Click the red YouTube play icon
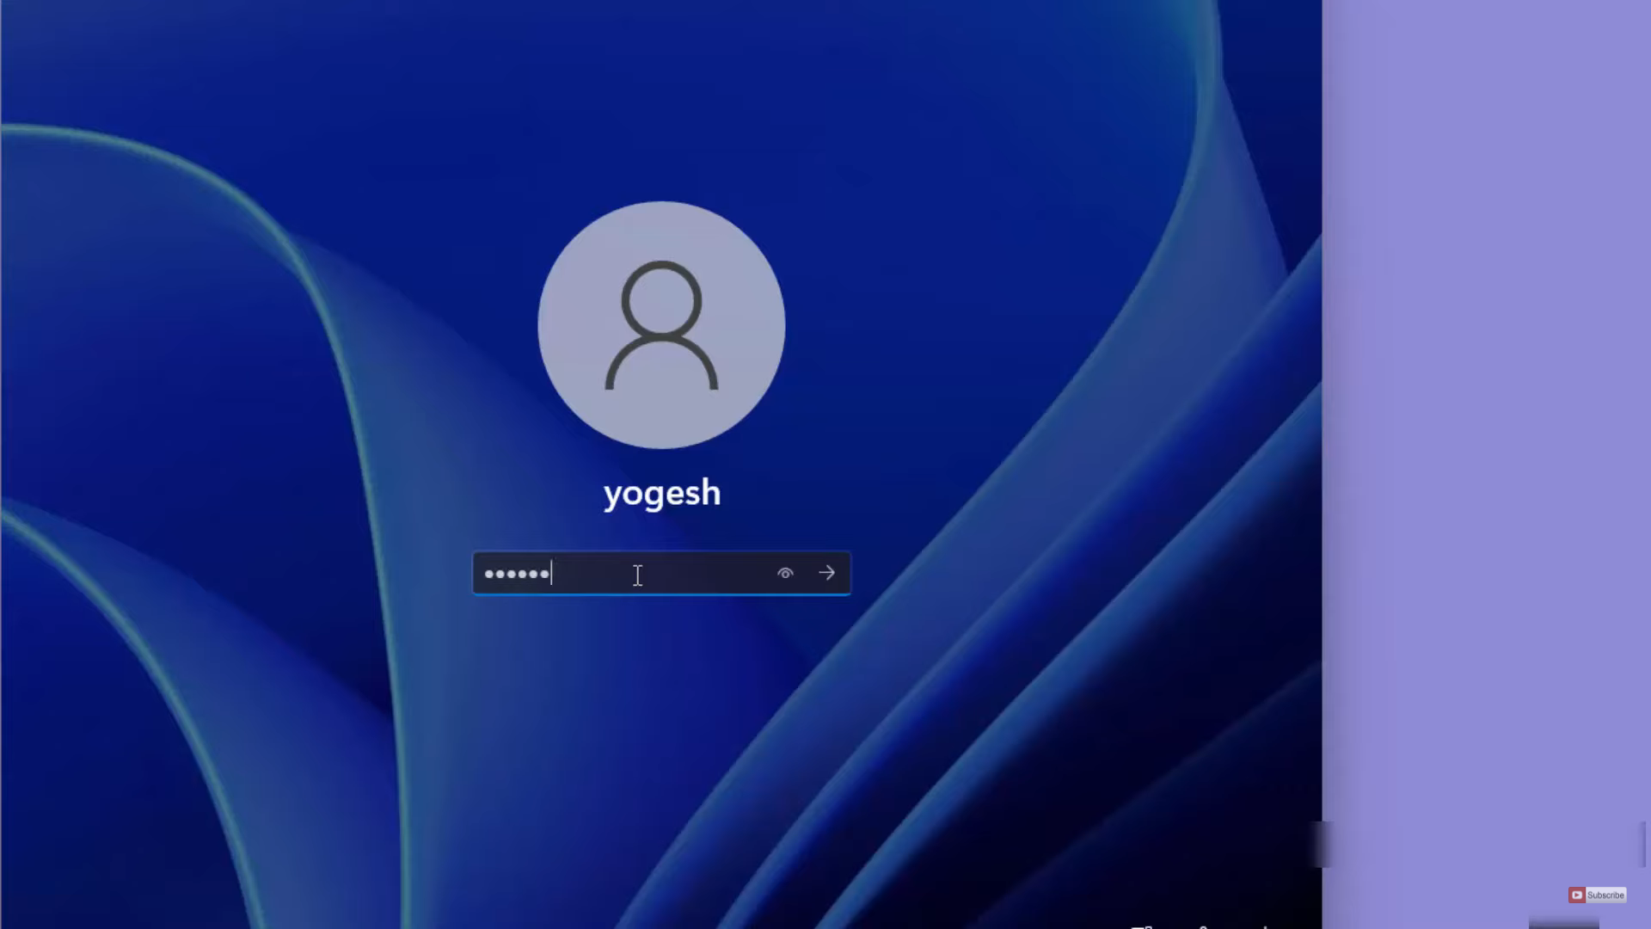Image resolution: width=1651 pixels, height=929 pixels. pos(1576,895)
